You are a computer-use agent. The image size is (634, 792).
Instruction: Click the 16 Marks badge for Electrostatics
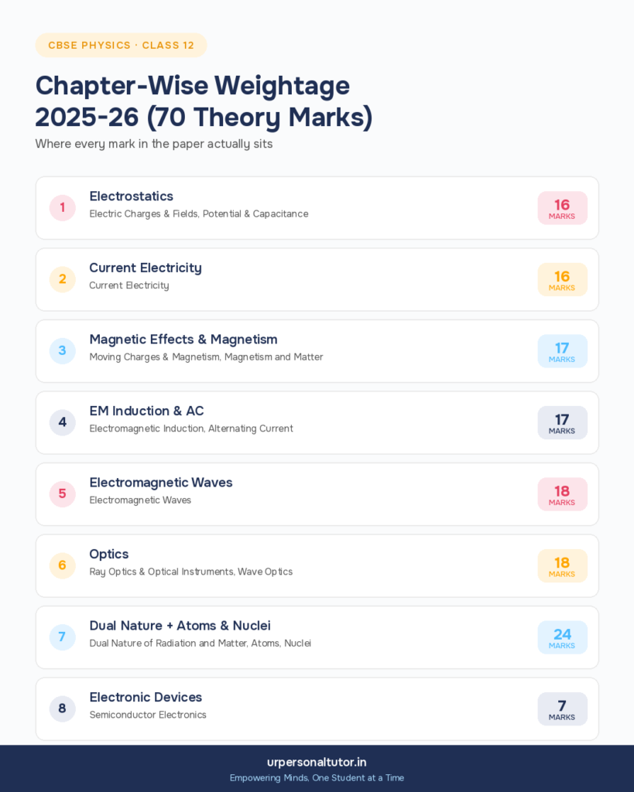pyautogui.click(x=562, y=208)
